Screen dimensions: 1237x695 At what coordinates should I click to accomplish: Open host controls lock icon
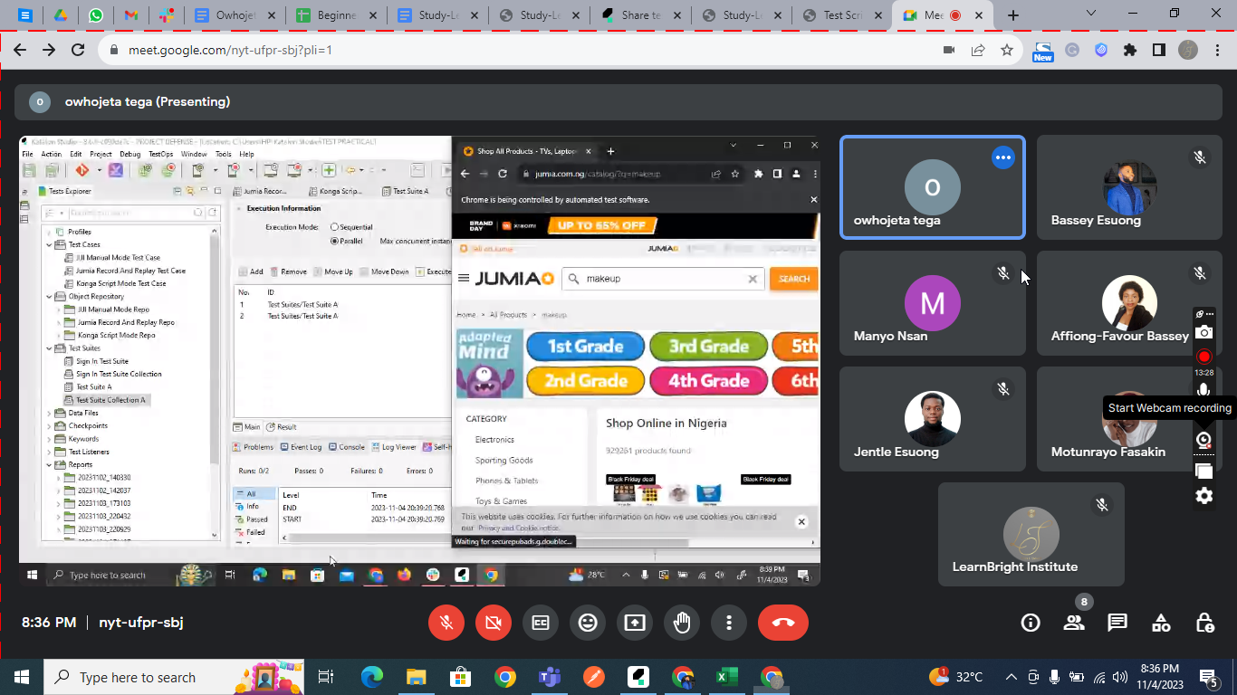pyautogui.click(x=1204, y=623)
